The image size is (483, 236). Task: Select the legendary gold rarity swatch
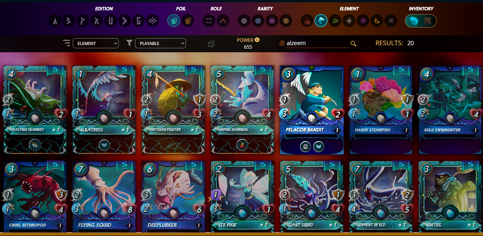coord(286,21)
